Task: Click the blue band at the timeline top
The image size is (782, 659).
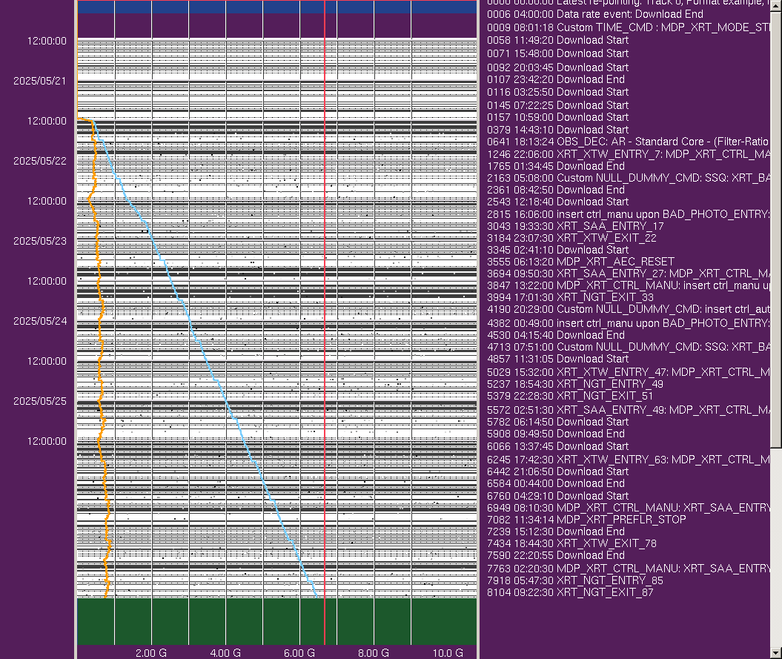Action: tap(277, 7)
